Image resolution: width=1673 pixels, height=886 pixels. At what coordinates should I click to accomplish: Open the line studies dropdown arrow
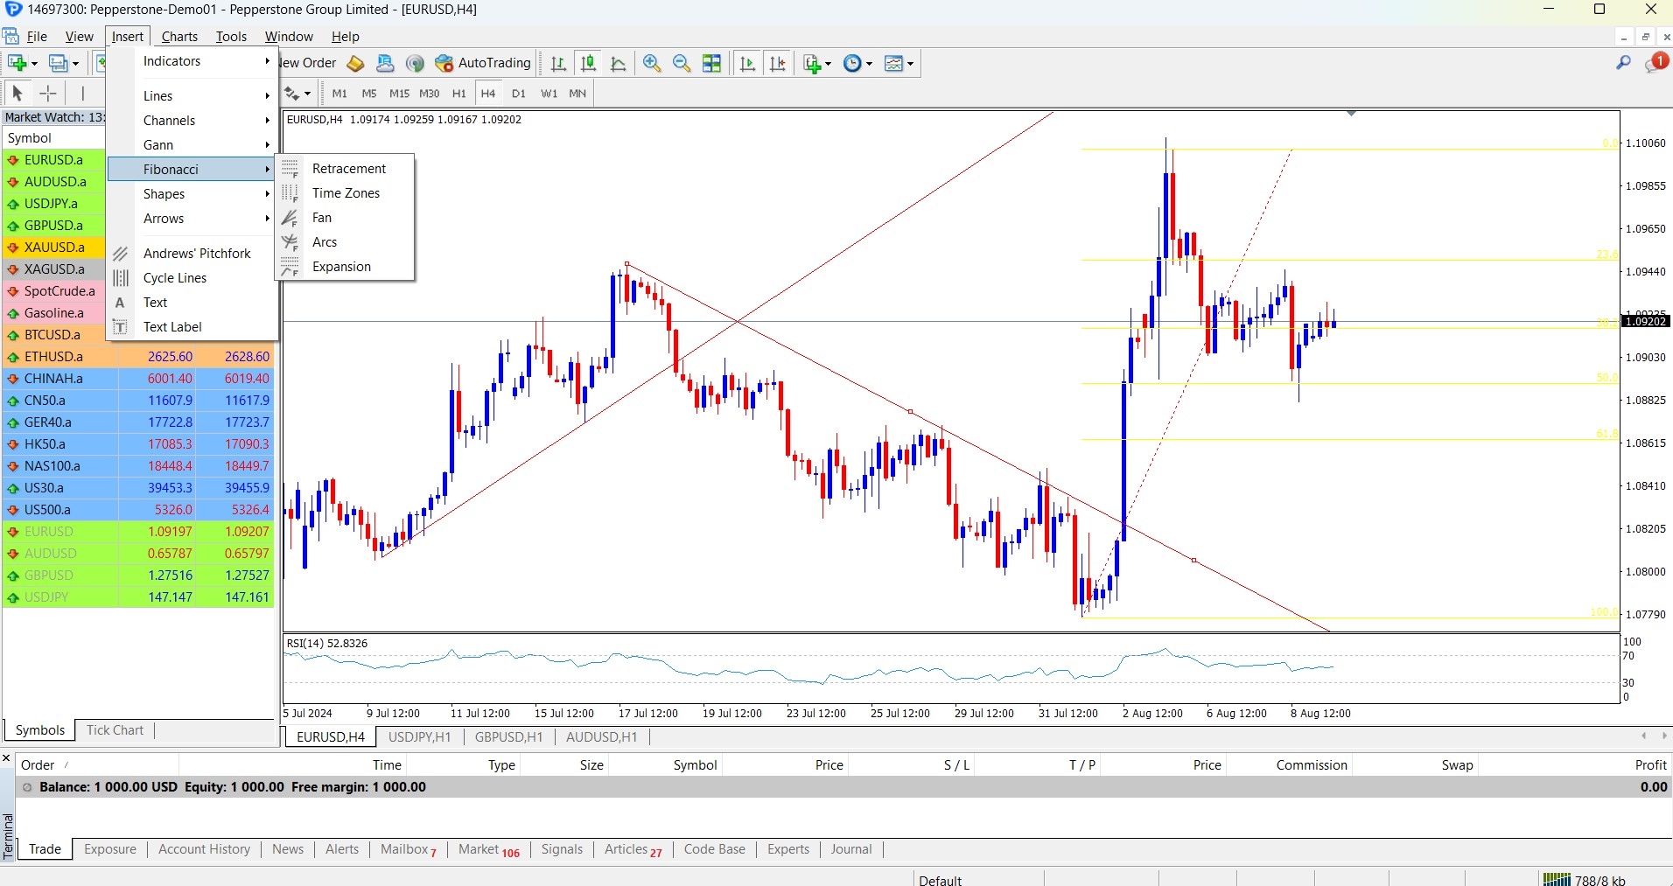point(307,94)
